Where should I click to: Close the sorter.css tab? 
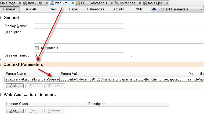[140, 3]
